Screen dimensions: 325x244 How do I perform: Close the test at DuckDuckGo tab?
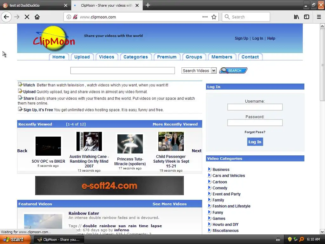(65, 5)
